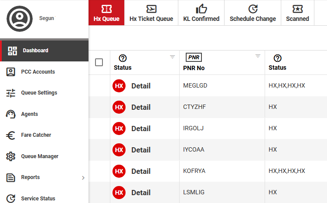
Task: Click the PNR icon in PNR No header
Action: point(194,58)
